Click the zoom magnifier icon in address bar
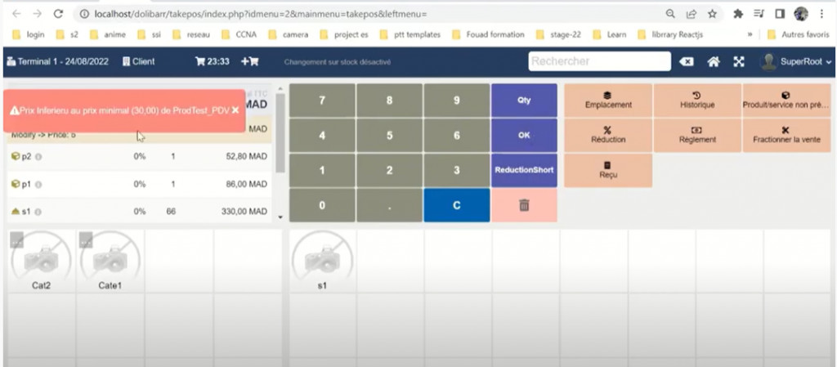This screenshot has width=837, height=367. (x=670, y=14)
